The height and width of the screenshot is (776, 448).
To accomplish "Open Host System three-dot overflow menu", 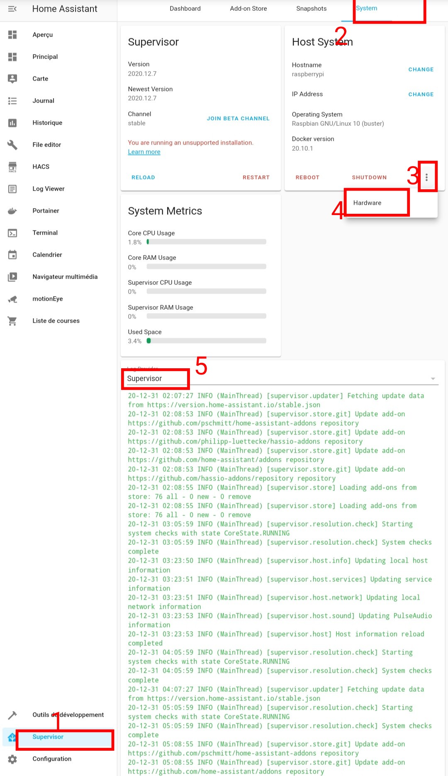I will point(426,177).
